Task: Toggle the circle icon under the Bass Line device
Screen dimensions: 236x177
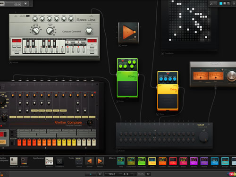Action: pos(10,62)
